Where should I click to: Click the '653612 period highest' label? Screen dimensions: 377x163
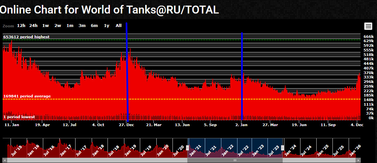click(26, 37)
